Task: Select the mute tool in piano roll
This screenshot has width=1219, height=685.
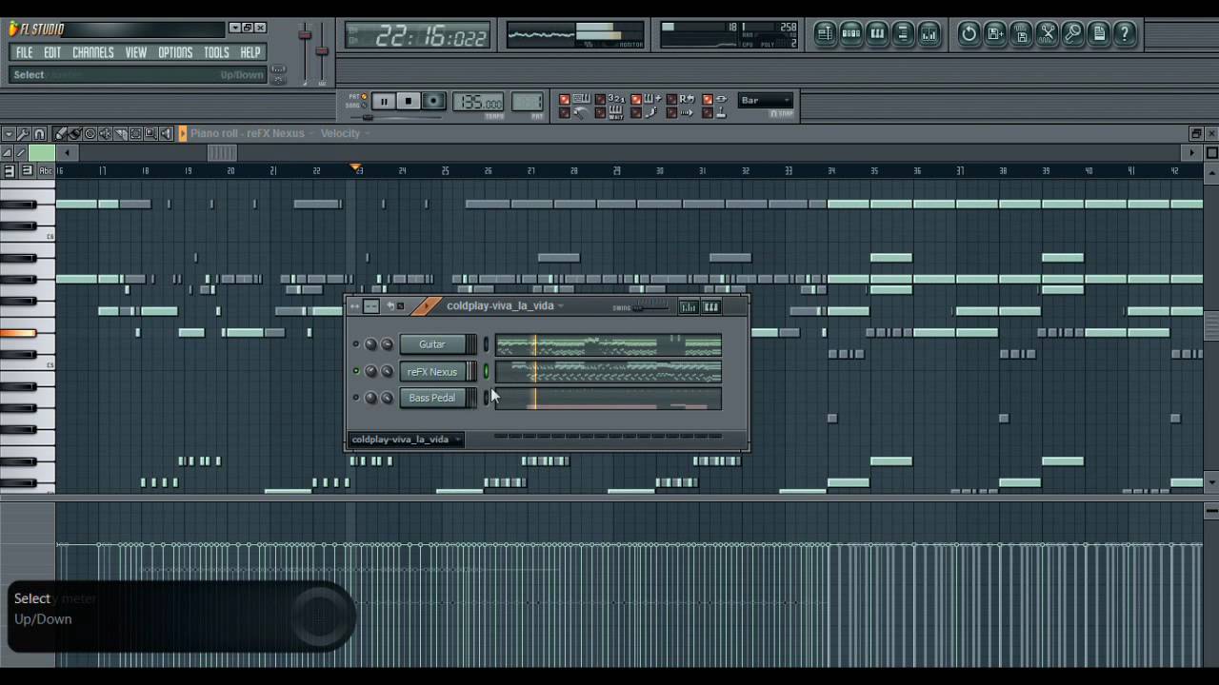Action: click(105, 134)
